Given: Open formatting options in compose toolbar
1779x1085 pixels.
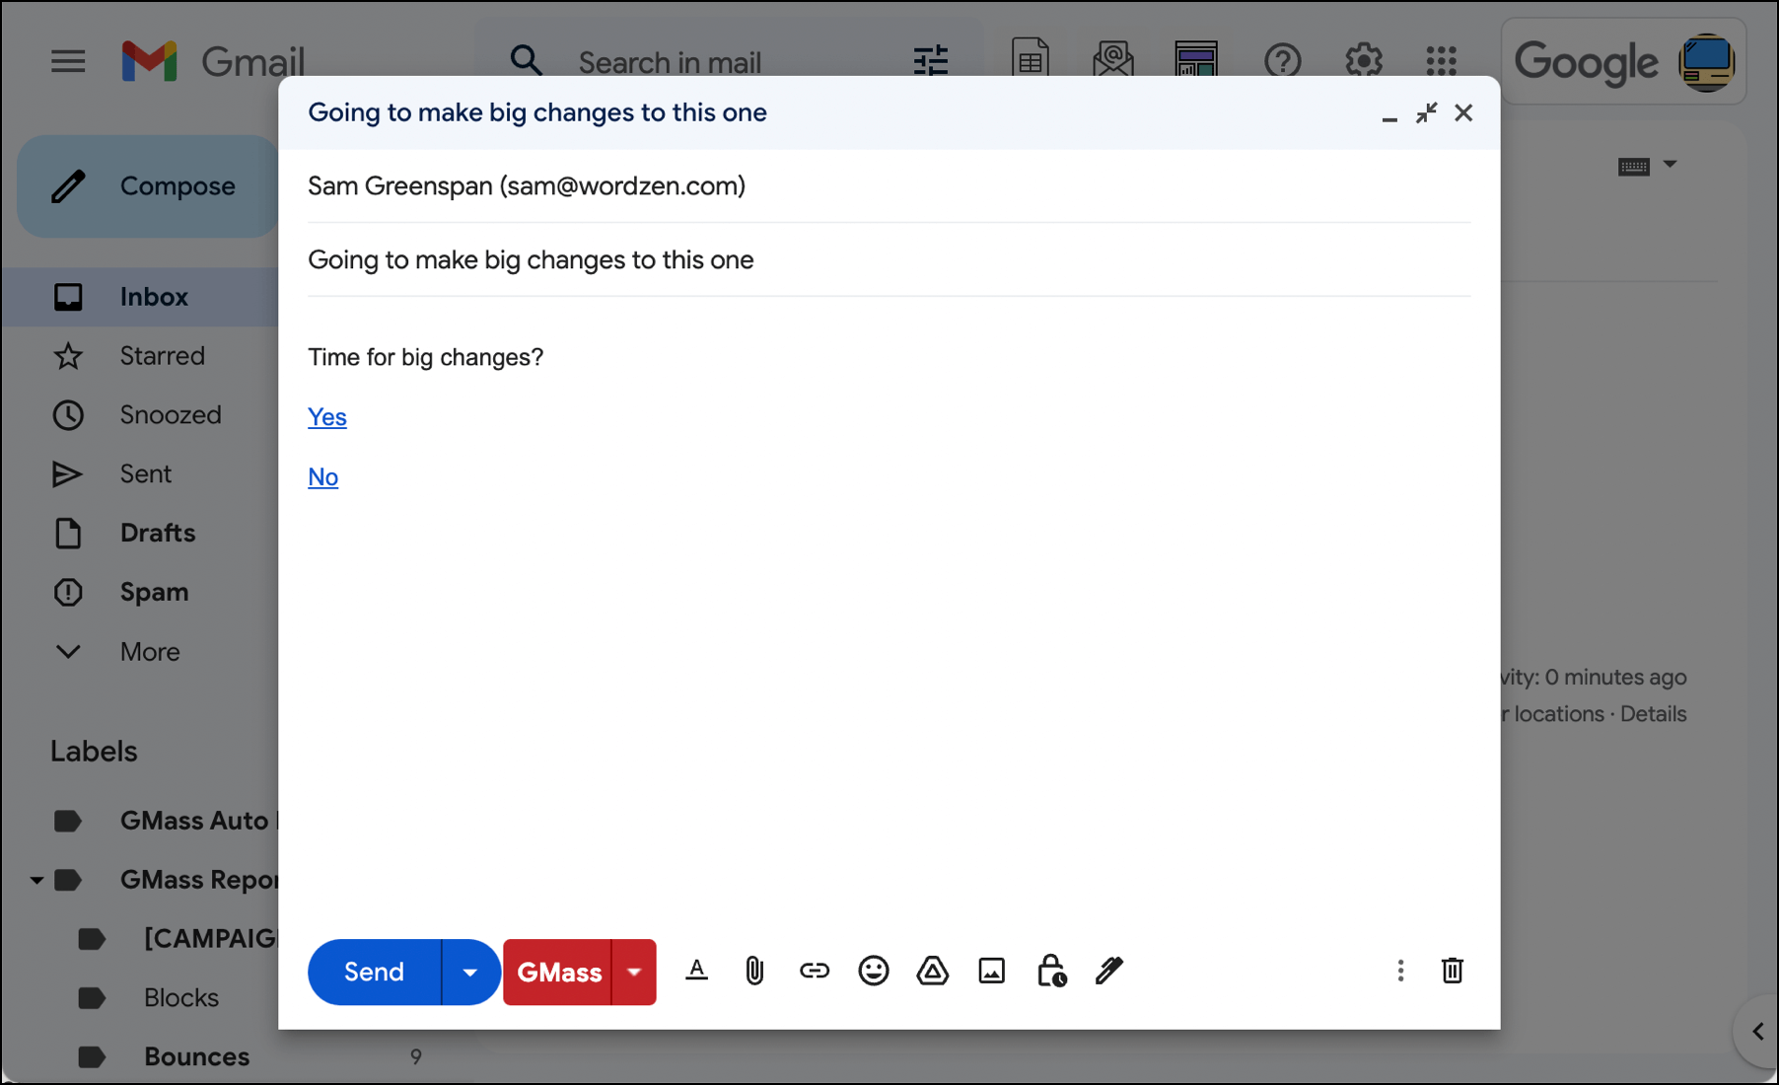Looking at the screenshot, I should point(696,971).
